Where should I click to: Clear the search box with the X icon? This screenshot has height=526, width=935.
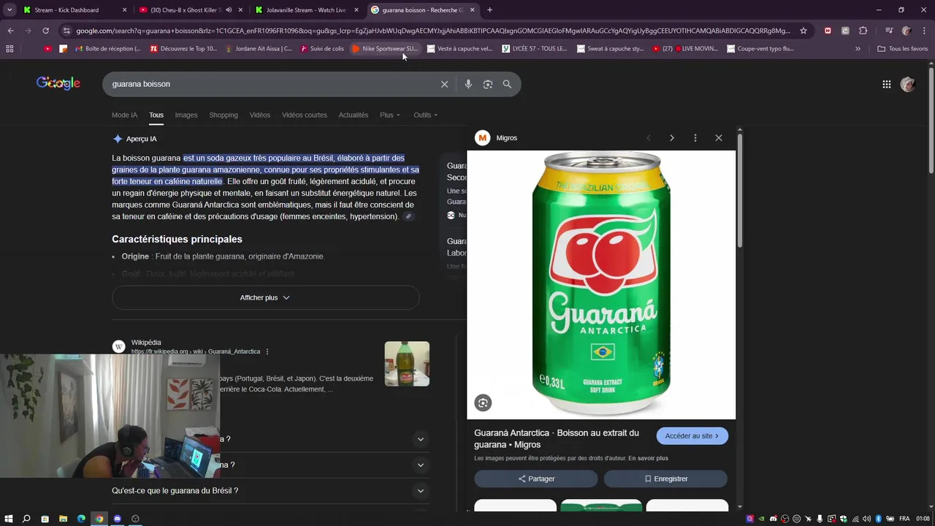pos(444,84)
